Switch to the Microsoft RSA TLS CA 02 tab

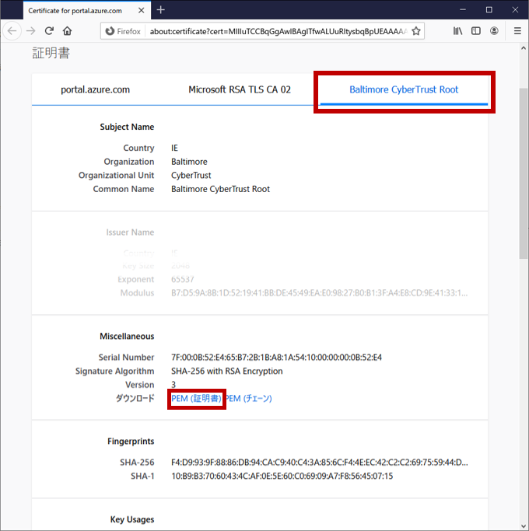click(x=240, y=89)
